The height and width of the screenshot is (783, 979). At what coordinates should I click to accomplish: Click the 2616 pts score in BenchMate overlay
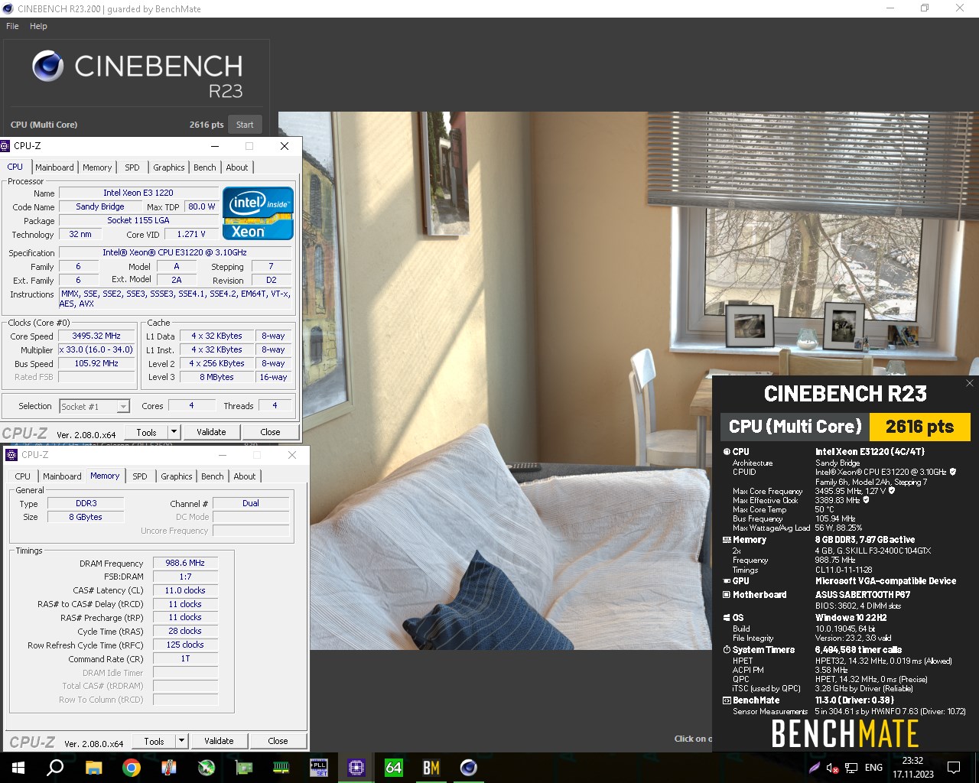pyautogui.click(x=920, y=427)
